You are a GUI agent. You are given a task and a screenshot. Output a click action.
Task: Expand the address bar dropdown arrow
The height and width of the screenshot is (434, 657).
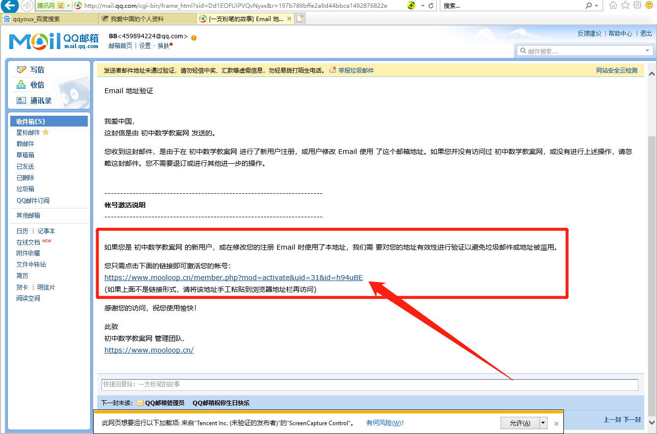(423, 6)
